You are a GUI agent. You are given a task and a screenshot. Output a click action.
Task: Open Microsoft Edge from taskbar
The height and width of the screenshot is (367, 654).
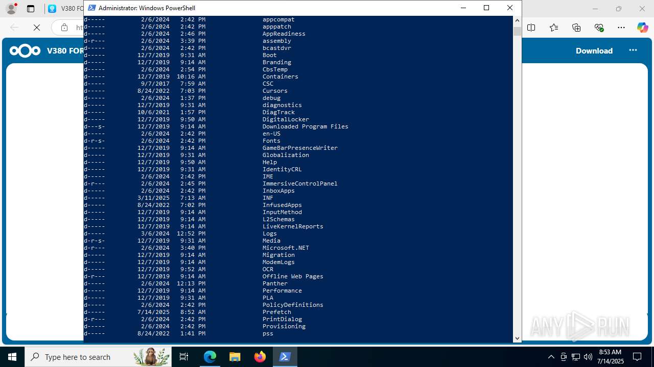pyautogui.click(x=210, y=357)
